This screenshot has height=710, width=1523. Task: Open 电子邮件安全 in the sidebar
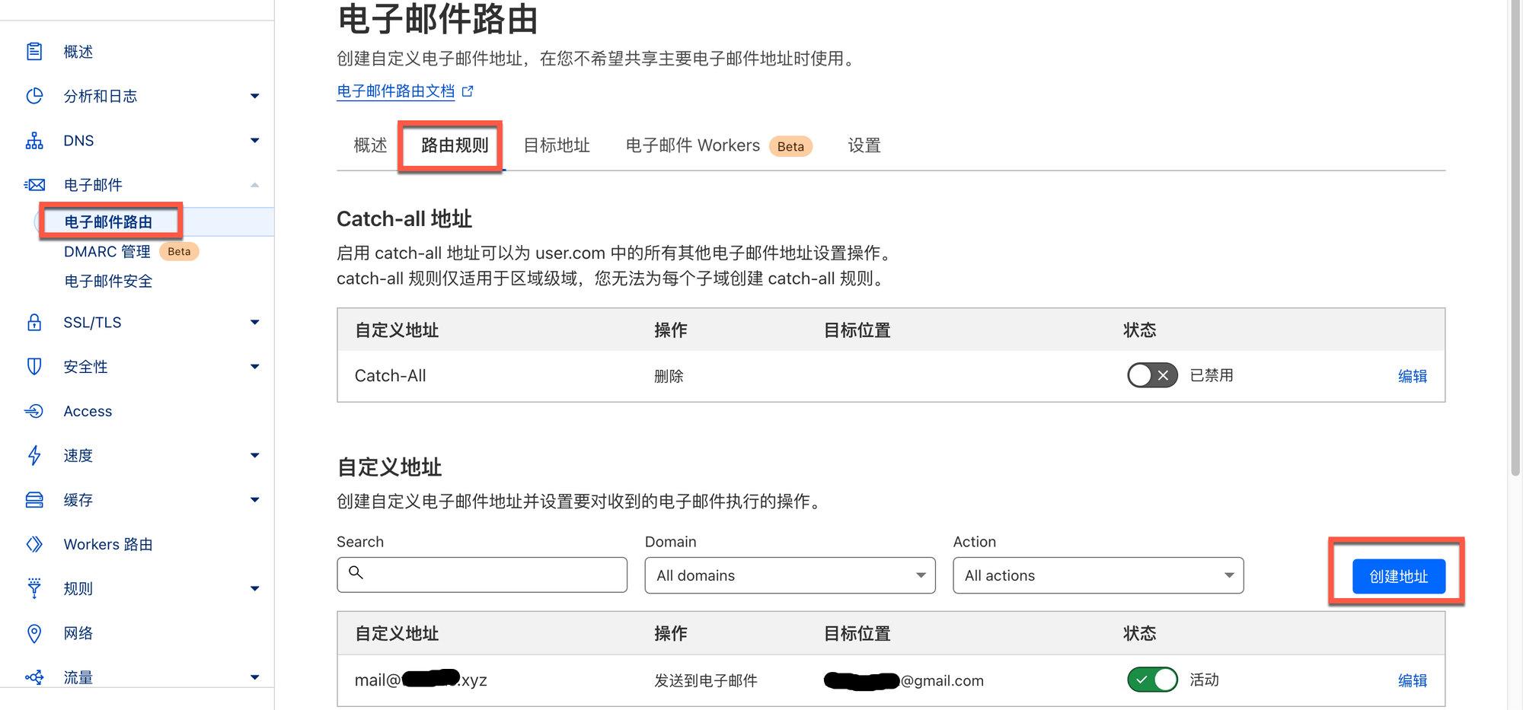pyautogui.click(x=108, y=282)
